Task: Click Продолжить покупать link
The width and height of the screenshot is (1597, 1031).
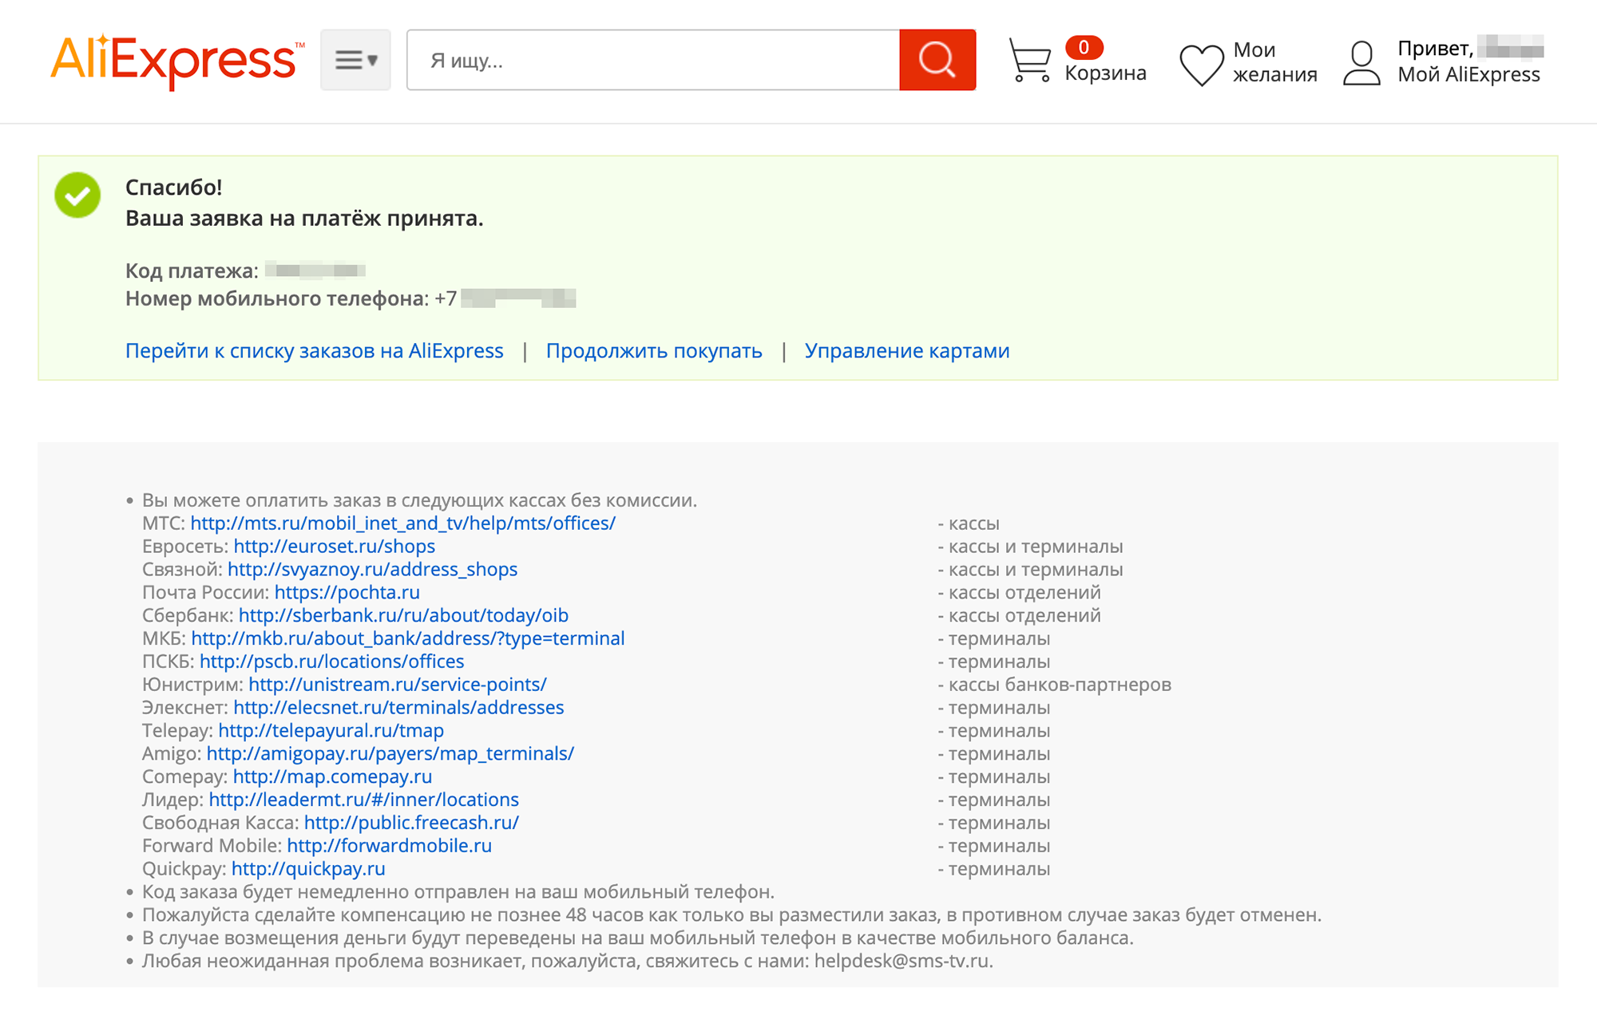Action: point(654,351)
